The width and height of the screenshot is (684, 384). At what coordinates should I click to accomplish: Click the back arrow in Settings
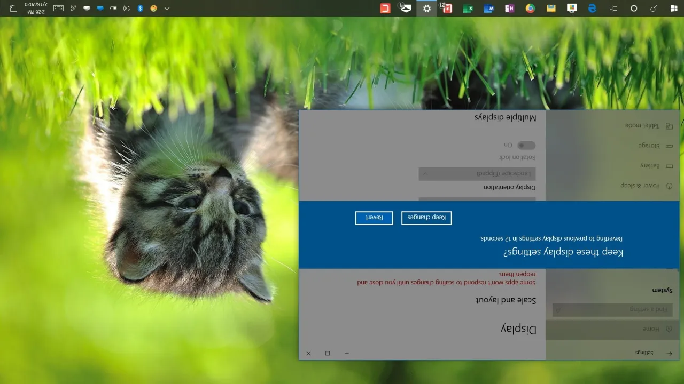click(670, 353)
